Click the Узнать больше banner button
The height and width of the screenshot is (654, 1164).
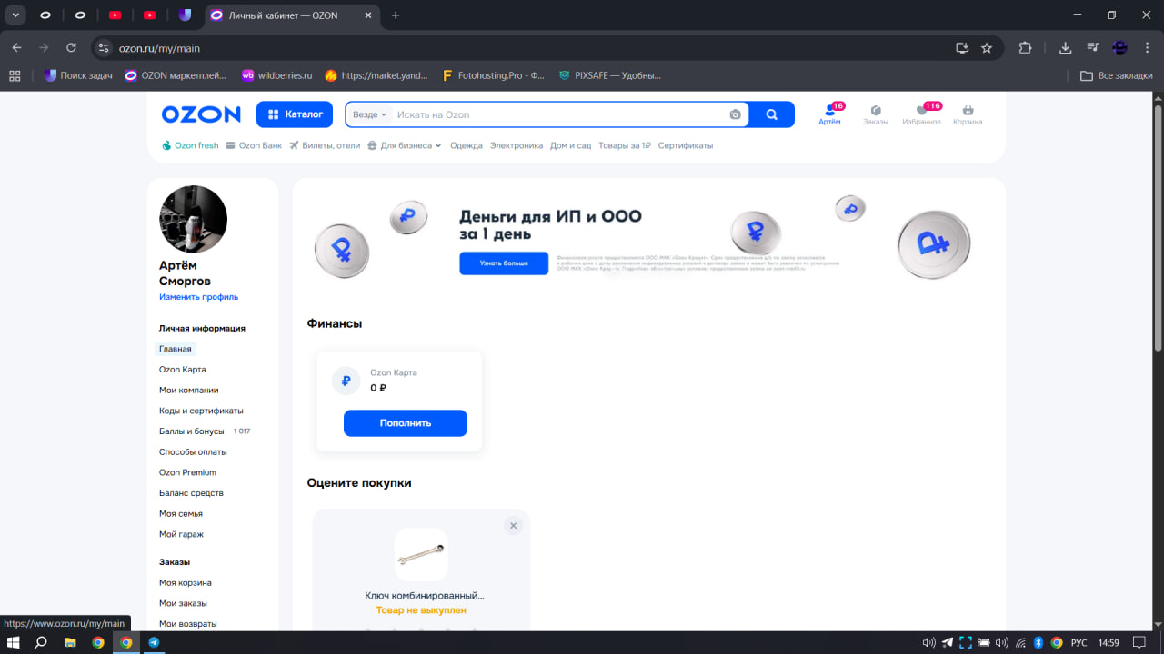(504, 263)
